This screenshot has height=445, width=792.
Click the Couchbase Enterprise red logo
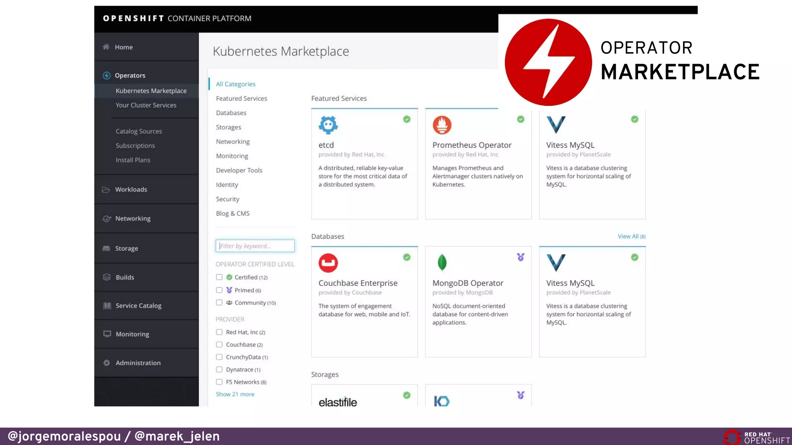pyautogui.click(x=328, y=263)
